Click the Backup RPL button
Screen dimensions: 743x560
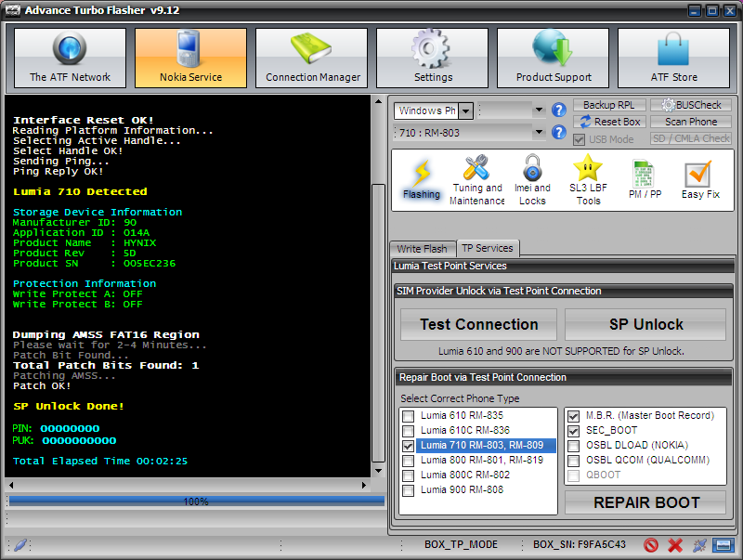[x=610, y=105]
